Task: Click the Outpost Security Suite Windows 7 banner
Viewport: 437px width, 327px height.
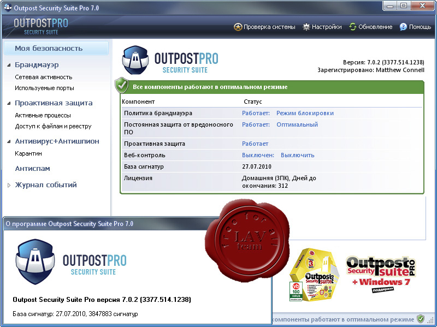Action: point(381,274)
